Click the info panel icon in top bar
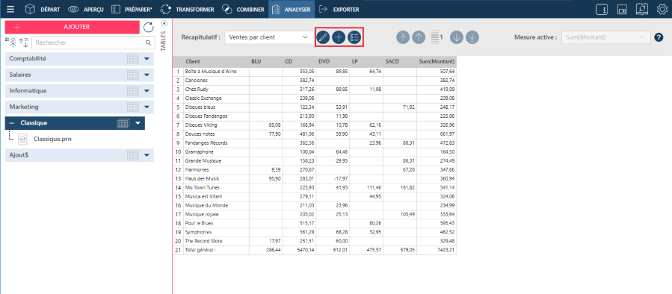Image resolution: width=672 pixels, height=294 pixels. click(602, 9)
